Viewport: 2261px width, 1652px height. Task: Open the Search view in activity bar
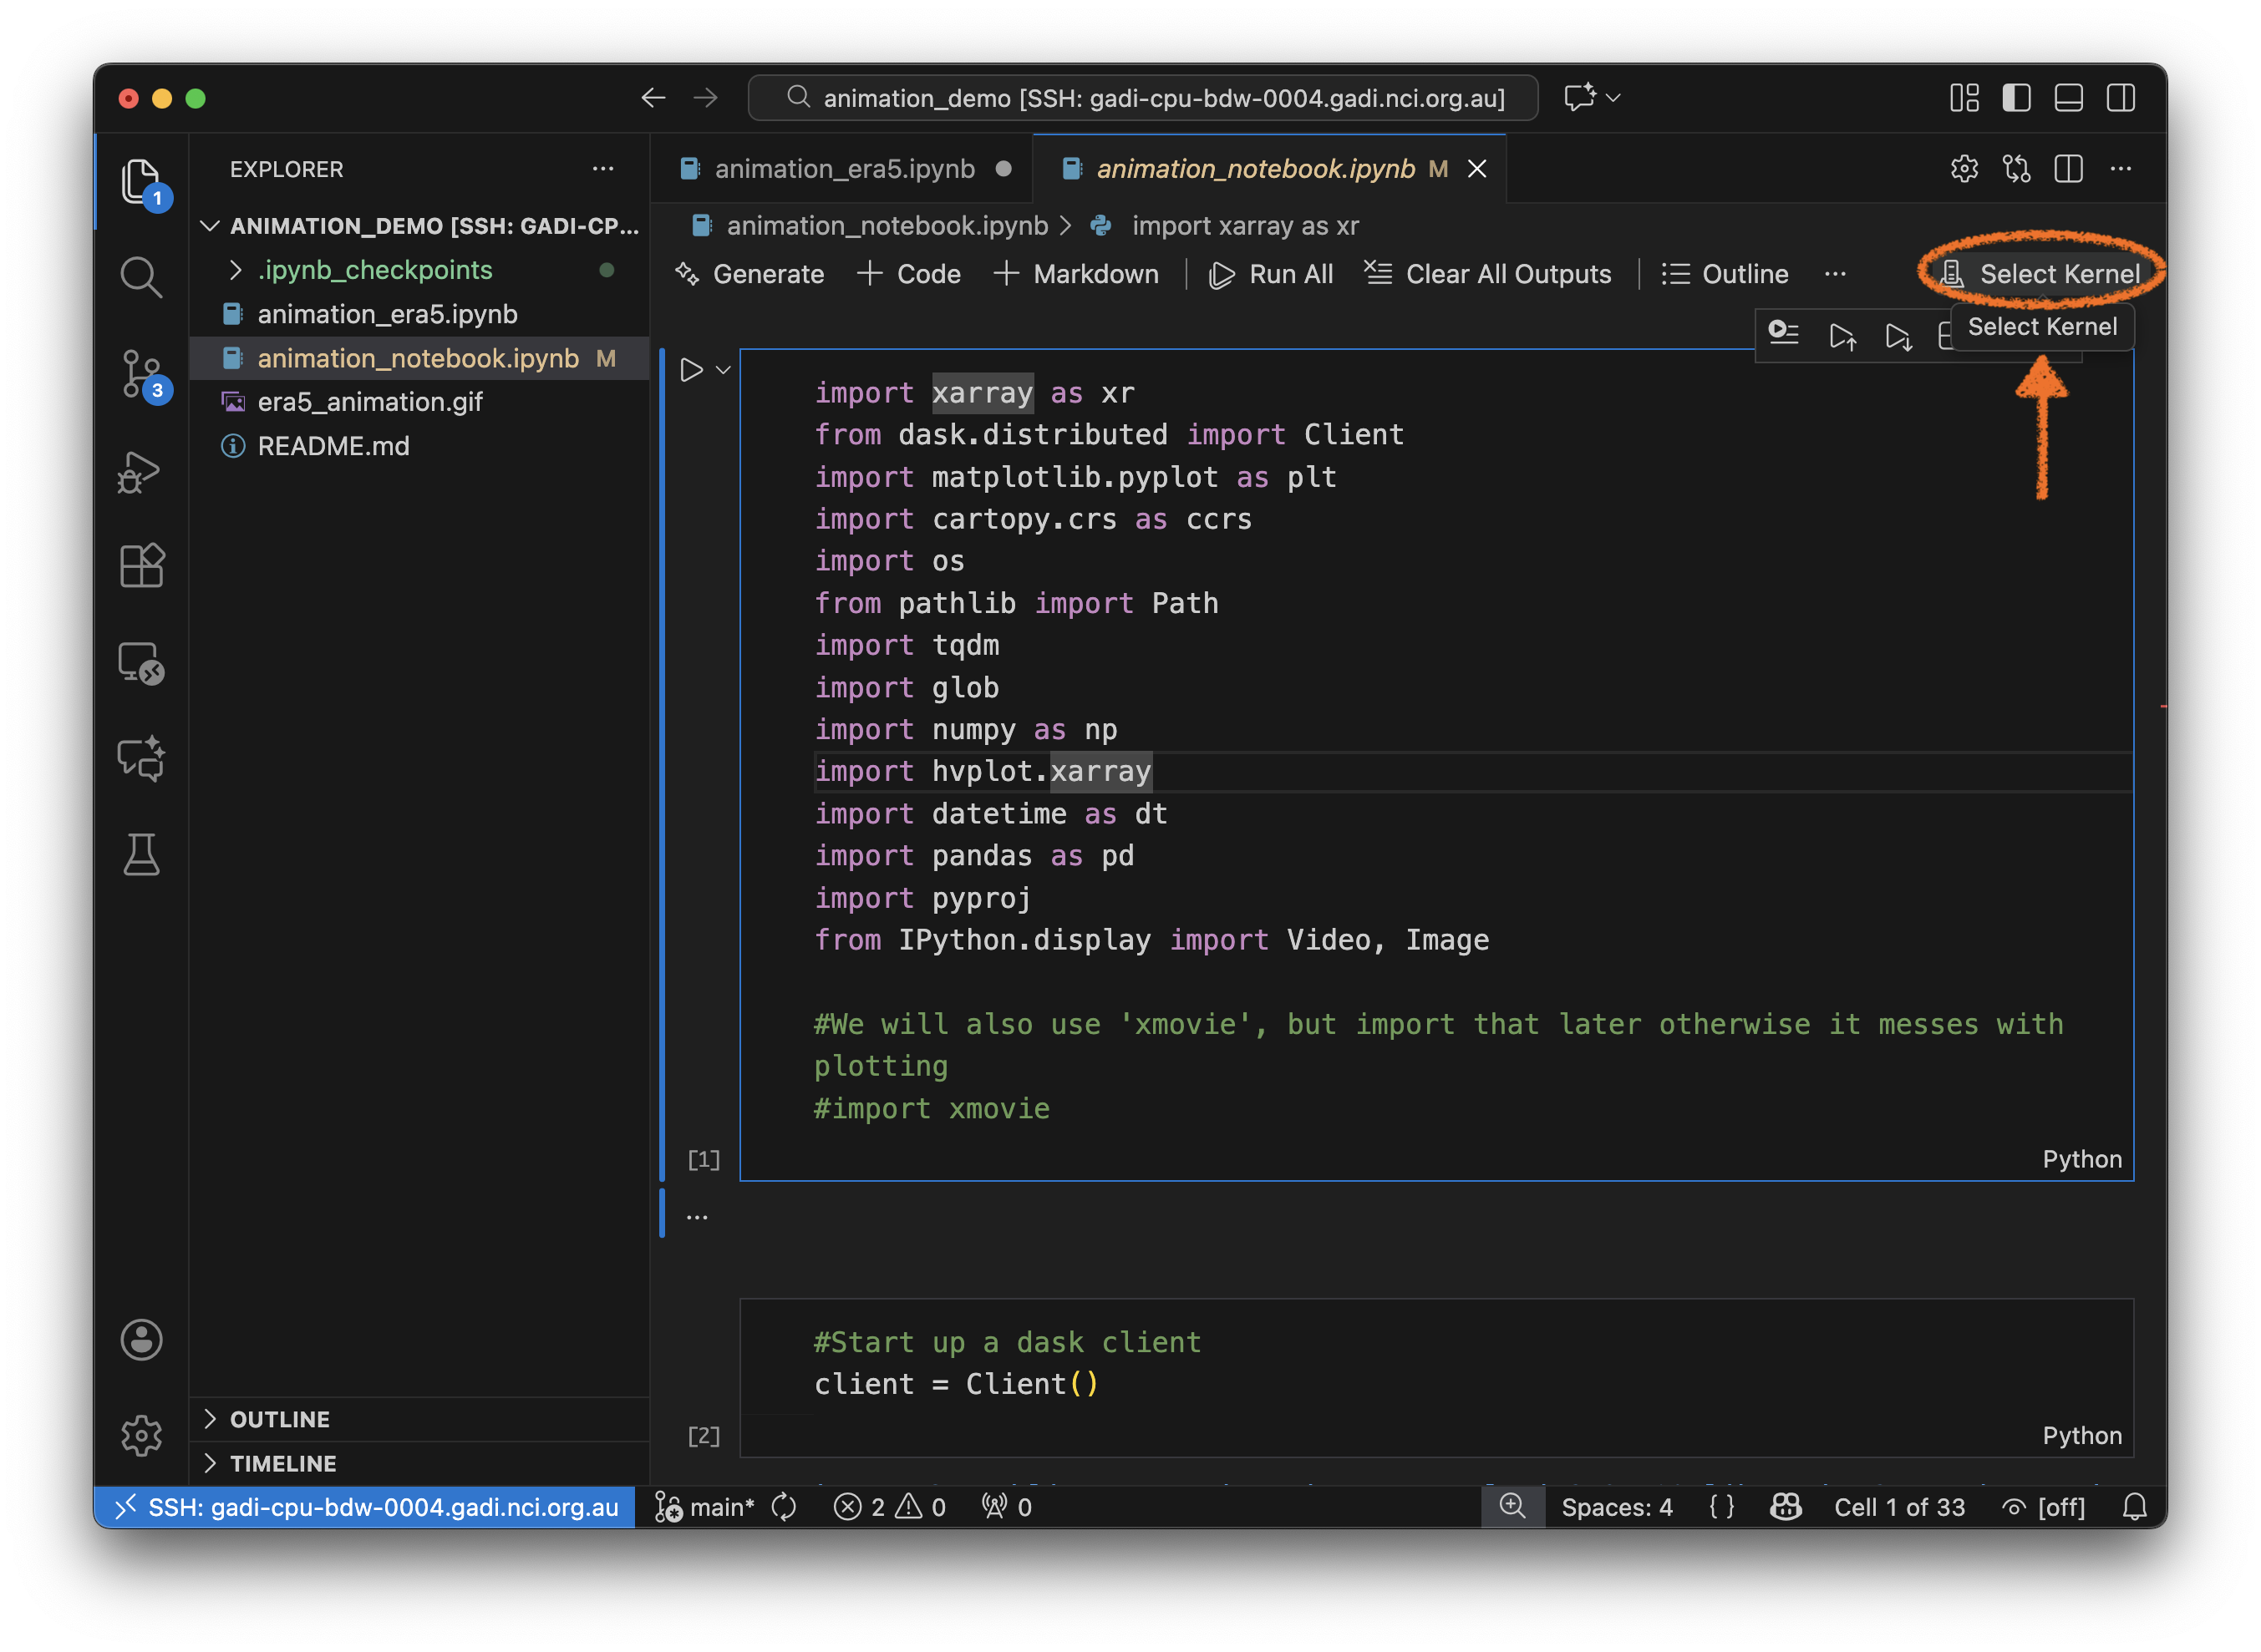141,277
